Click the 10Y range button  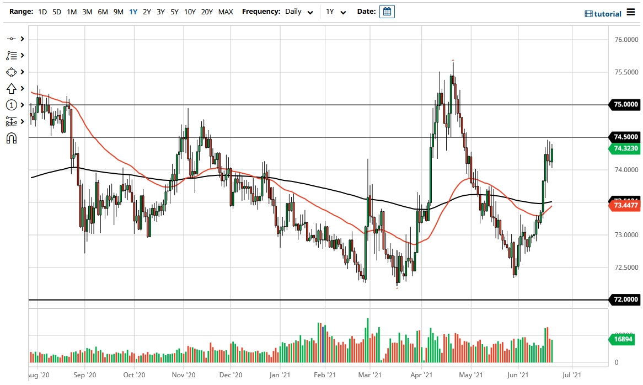(x=190, y=12)
